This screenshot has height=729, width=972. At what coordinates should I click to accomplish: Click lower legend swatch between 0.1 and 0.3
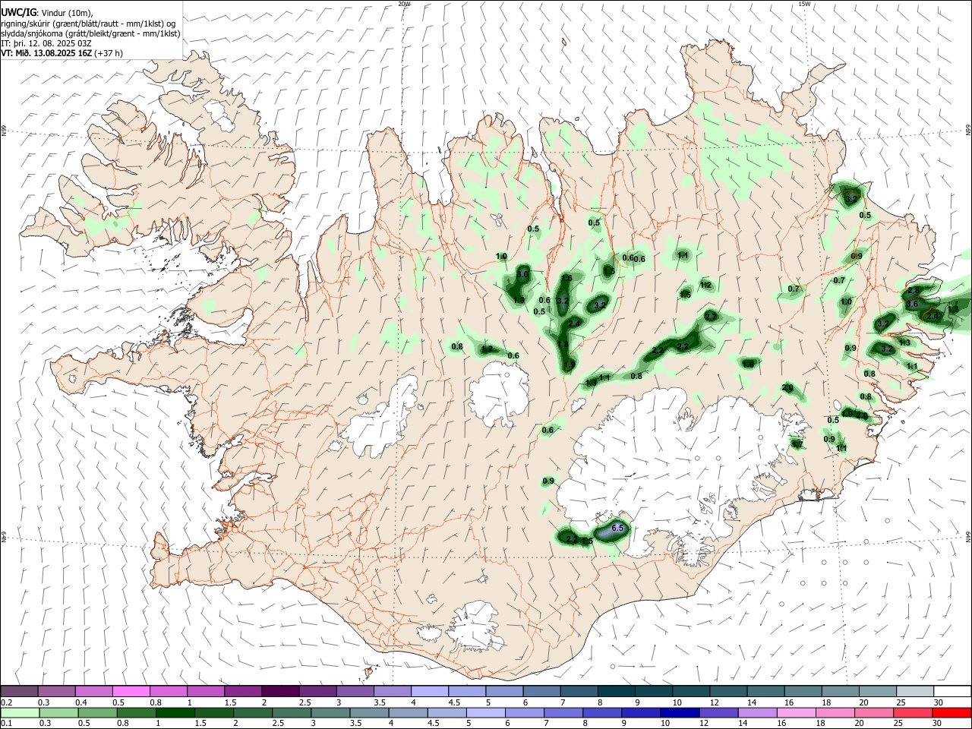(x=20, y=713)
